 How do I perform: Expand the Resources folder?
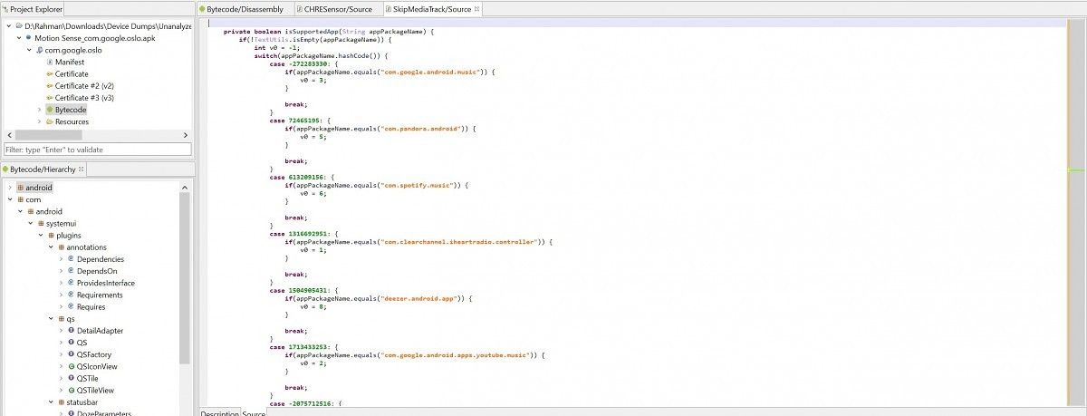(39, 121)
